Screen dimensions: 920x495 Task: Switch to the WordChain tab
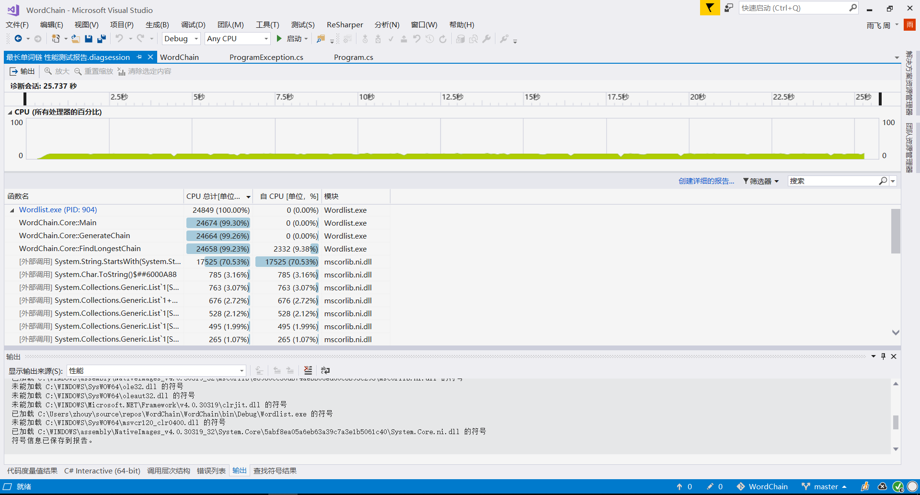click(x=179, y=58)
